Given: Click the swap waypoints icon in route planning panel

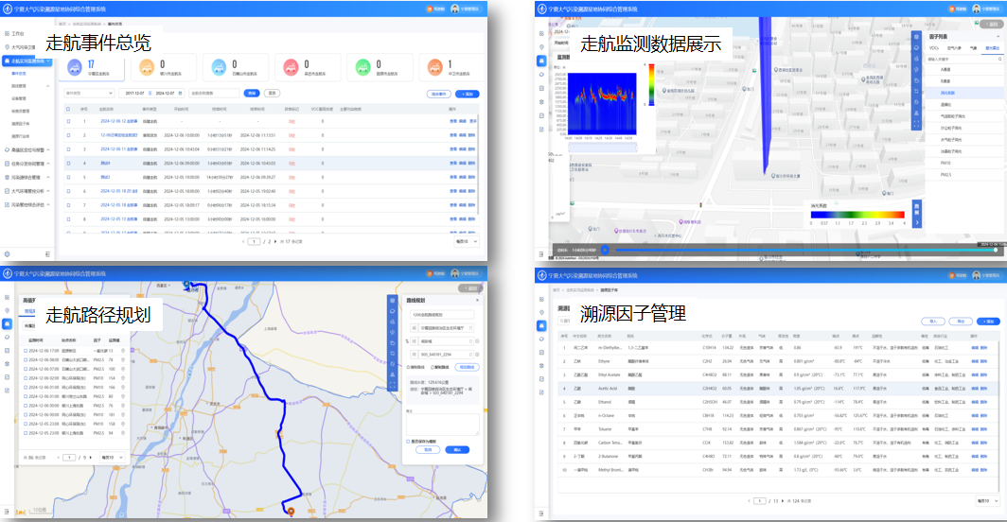Looking at the screenshot, I should [x=407, y=341].
